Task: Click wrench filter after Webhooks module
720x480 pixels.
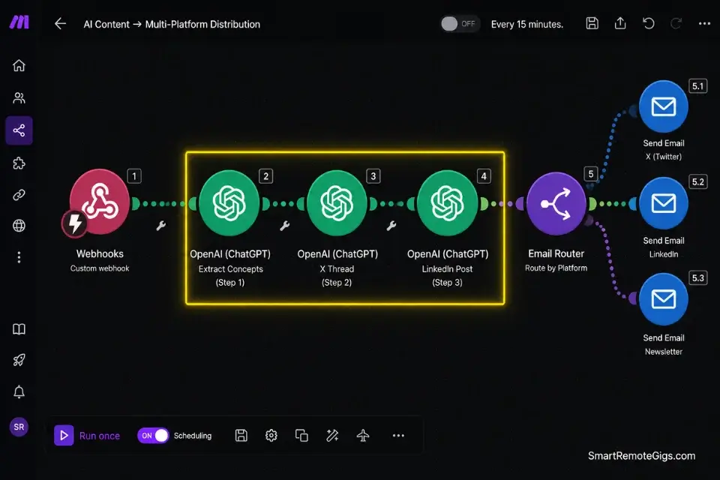Action: click(160, 226)
